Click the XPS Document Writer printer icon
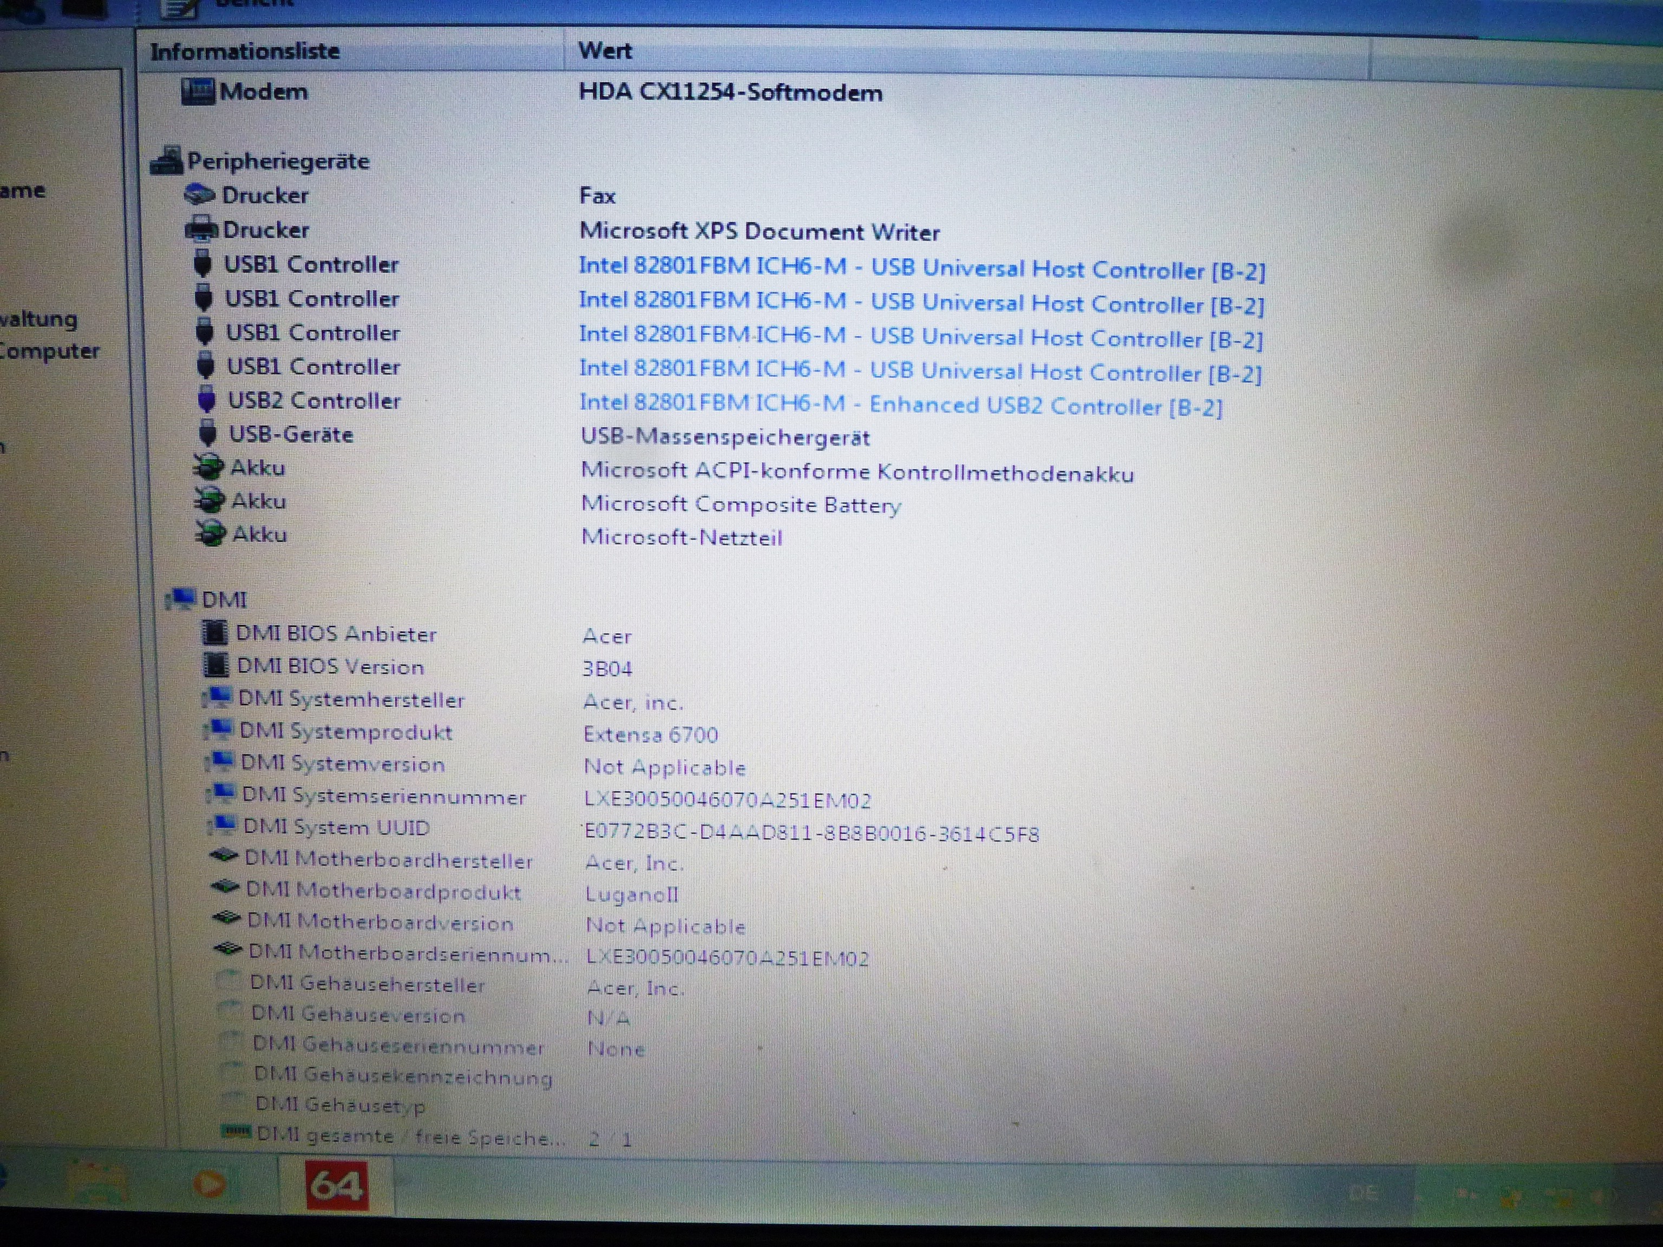The height and width of the screenshot is (1247, 1663). click(201, 229)
